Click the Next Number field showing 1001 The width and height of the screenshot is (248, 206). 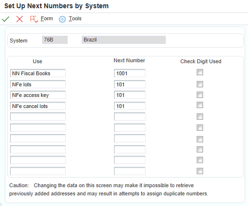click(130, 73)
